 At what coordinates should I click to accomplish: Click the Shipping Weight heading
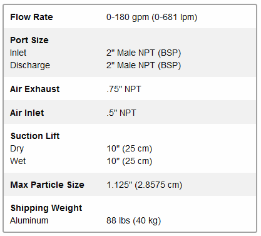click(x=46, y=208)
